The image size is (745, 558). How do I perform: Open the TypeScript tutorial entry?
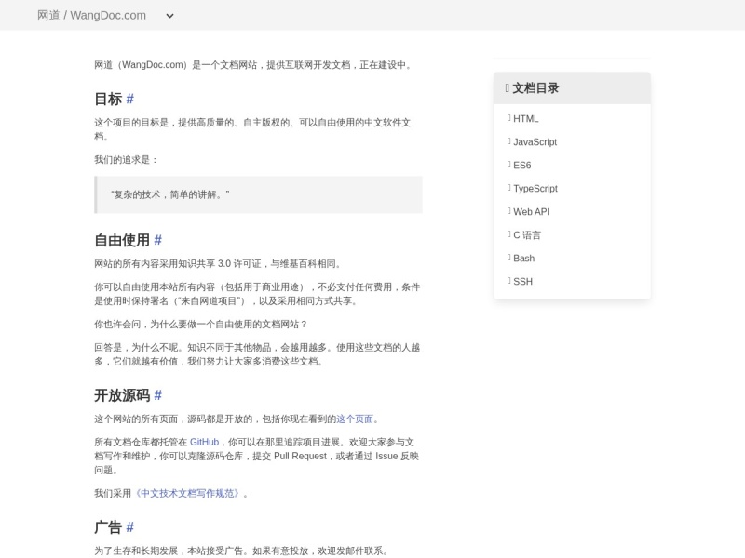coord(535,189)
